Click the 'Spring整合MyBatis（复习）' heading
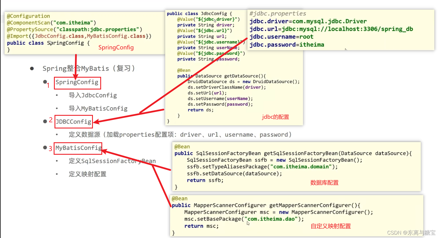The width and height of the screenshot is (440, 238). (x=89, y=68)
